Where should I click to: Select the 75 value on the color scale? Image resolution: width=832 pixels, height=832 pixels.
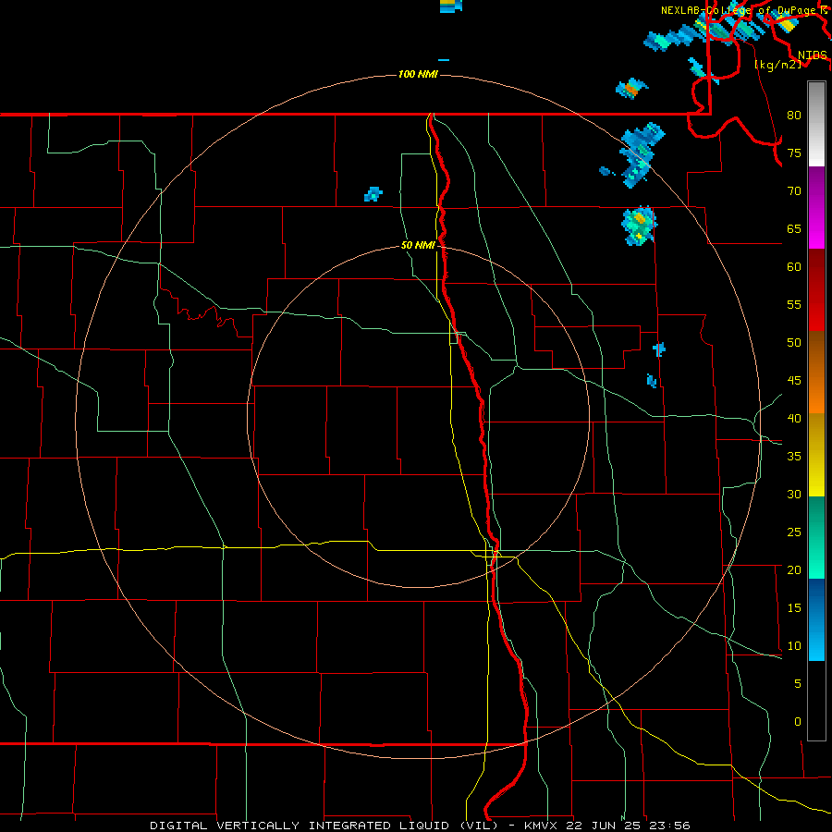tap(794, 153)
